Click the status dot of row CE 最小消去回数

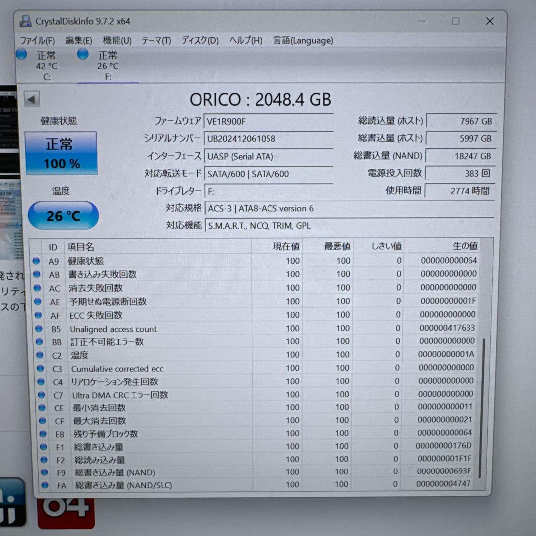pos(42,408)
